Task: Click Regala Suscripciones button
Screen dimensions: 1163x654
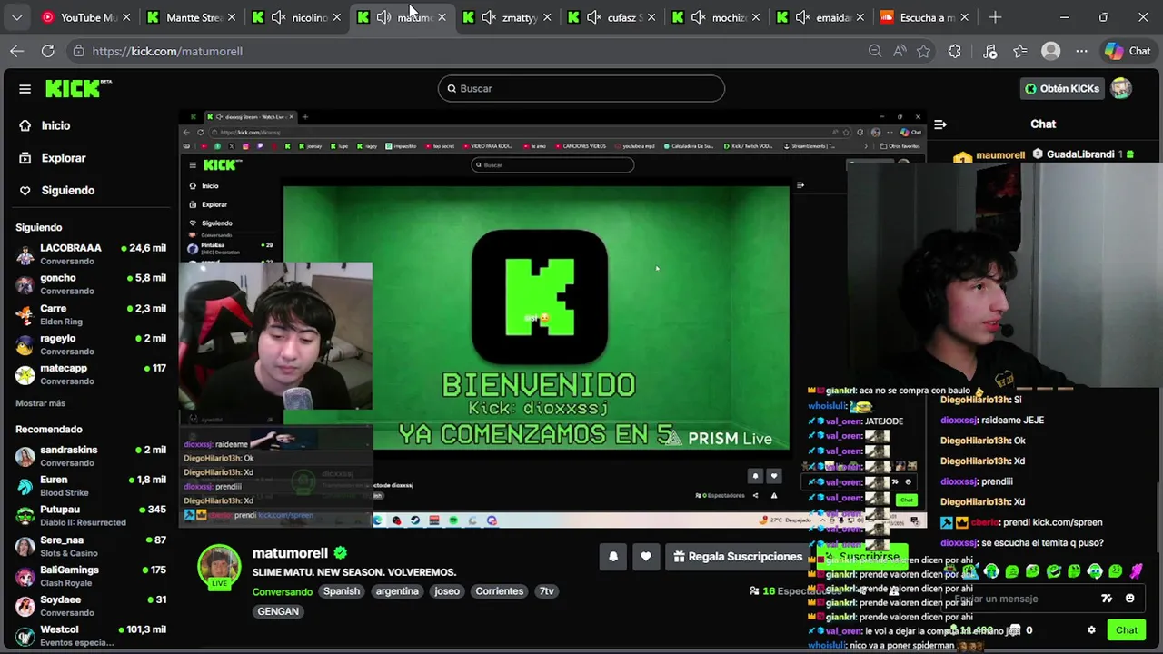Action: [738, 557]
